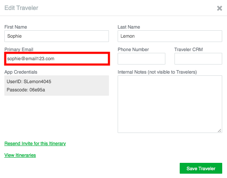Click the First Name field containing Sophie
Screen dimensions: 227x178
point(56,36)
